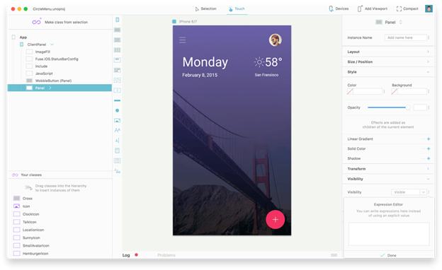Click the red plus floating button in preview
Image resolution: width=442 pixels, height=270 pixels.
275,219
